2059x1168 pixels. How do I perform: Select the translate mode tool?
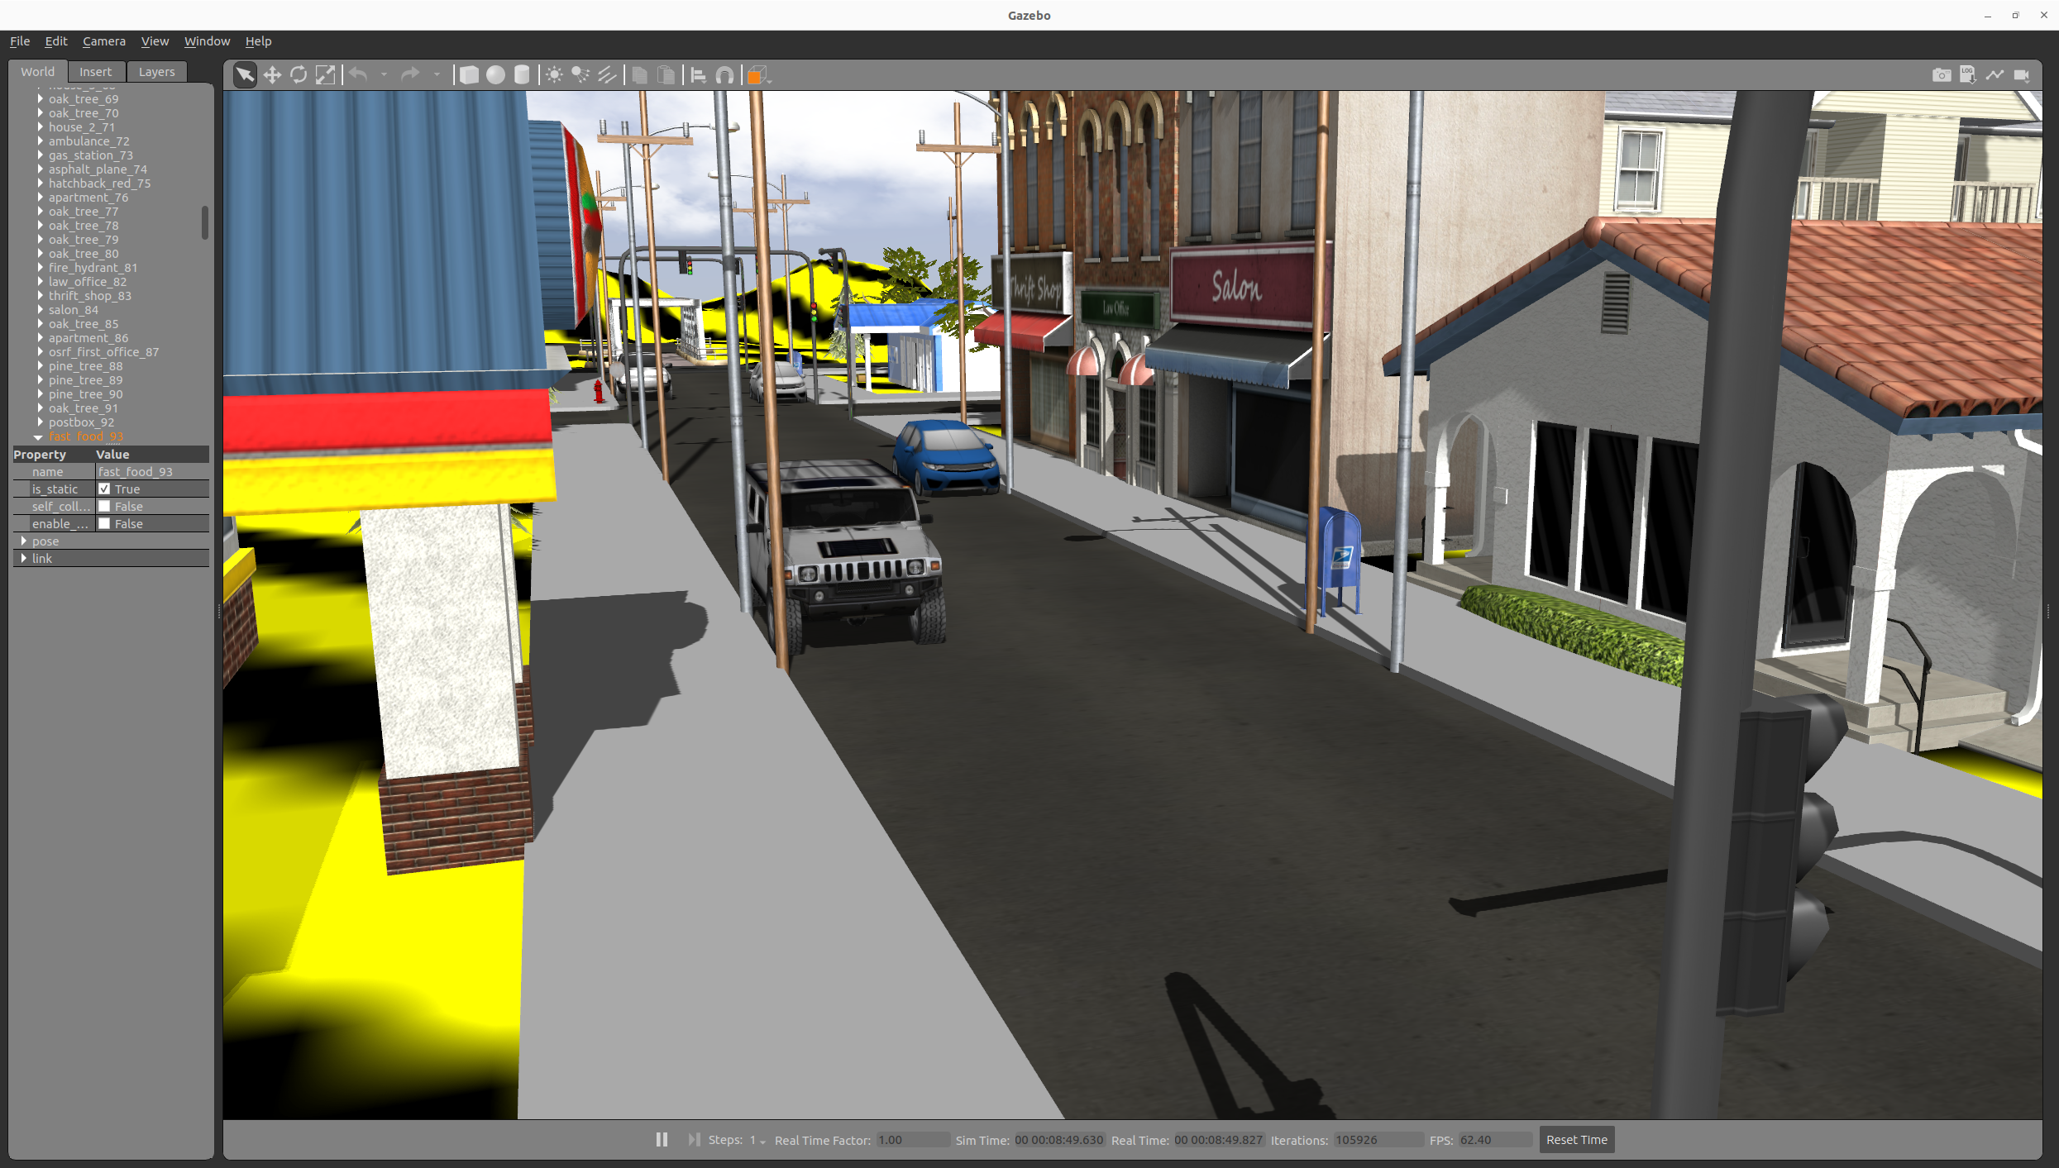pos(272,75)
